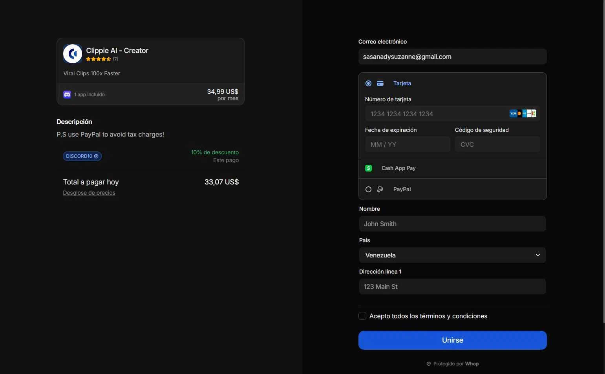Click the page vertical scrollbar

click(x=604, y=161)
